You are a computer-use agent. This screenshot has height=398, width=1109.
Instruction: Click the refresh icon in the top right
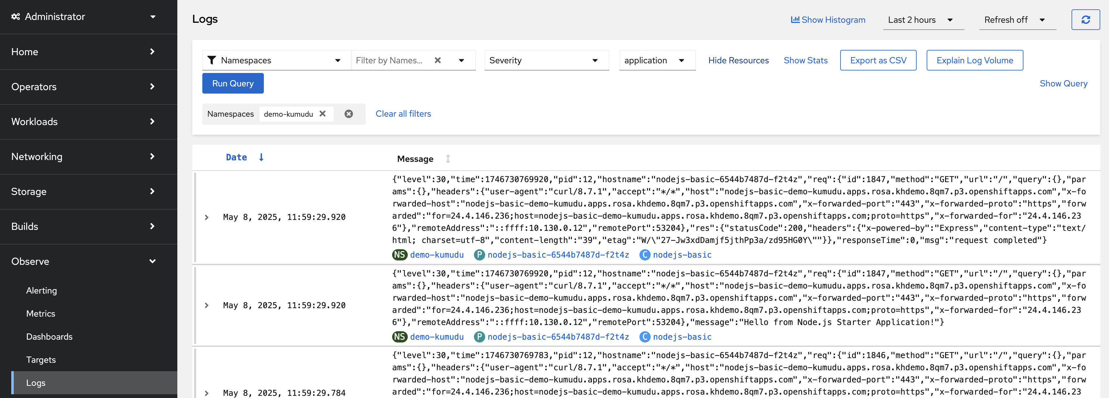tap(1085, 19)
